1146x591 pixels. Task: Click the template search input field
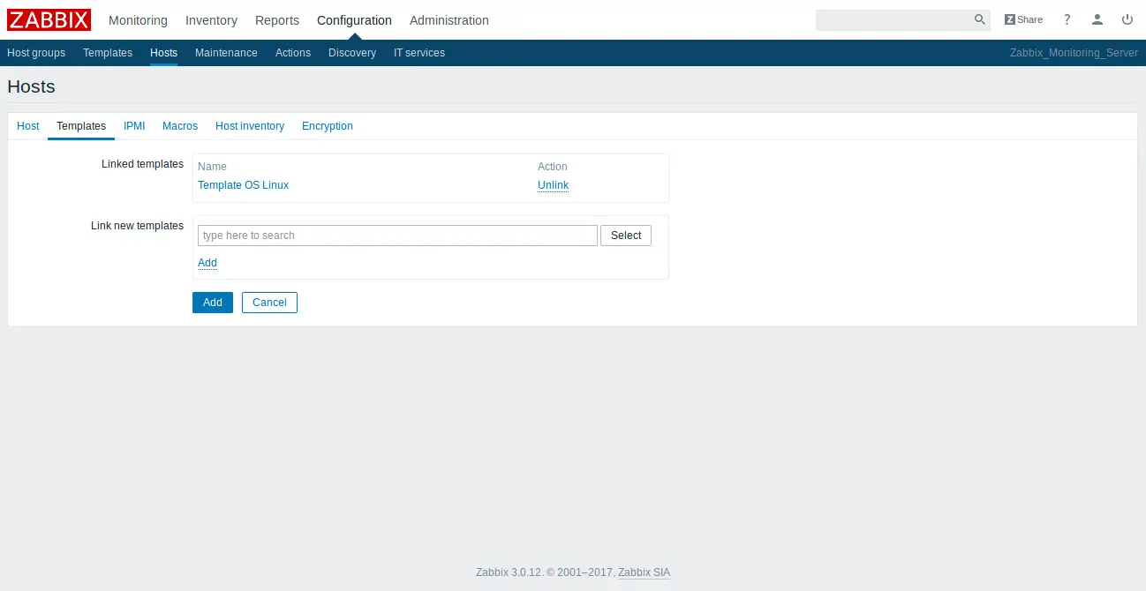(x=397, y=236)
